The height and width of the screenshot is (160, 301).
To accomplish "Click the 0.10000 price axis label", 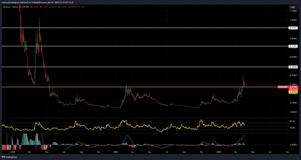I will coord(293,103).
